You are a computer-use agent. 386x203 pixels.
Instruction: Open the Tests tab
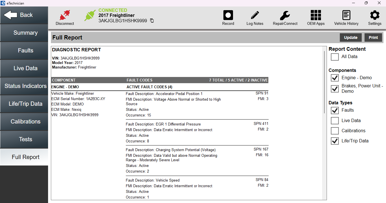24,140
